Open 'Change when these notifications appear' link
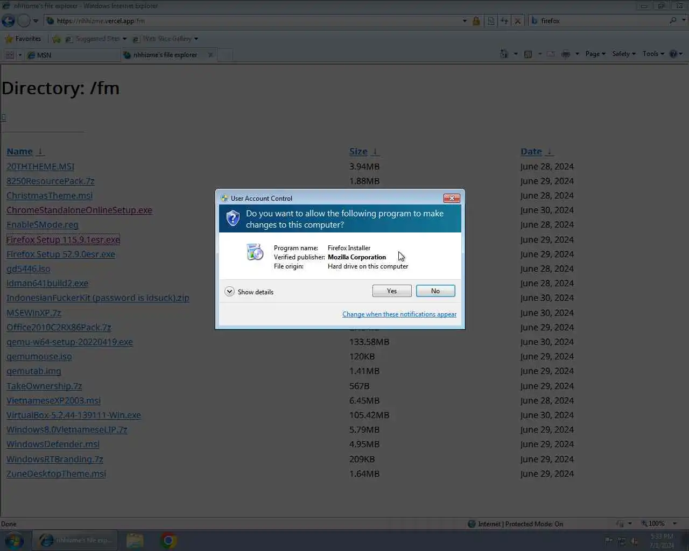This screenshot has height=551, width=689. coord(399,314)
